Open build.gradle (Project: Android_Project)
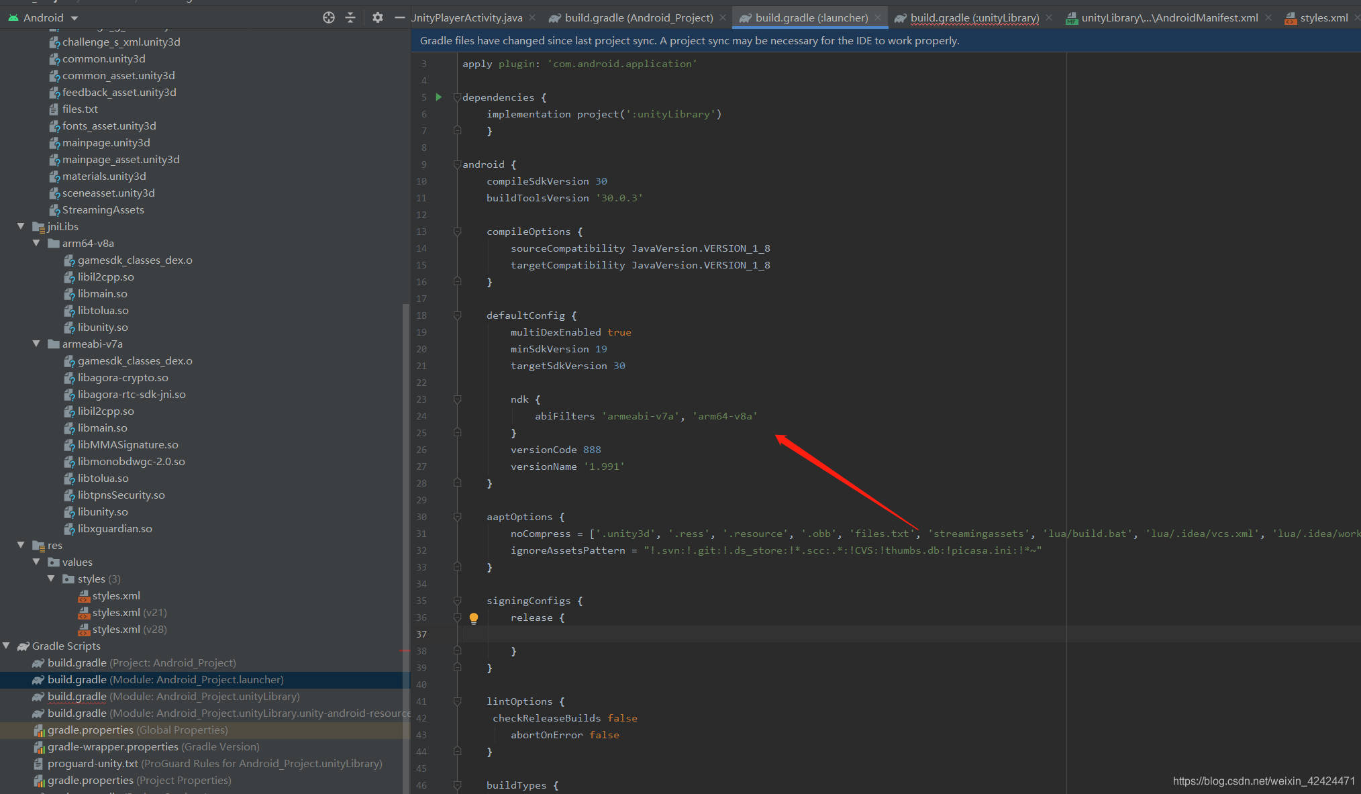The width and height of the screenshot is (1361, 794). (x=142, y=663)
